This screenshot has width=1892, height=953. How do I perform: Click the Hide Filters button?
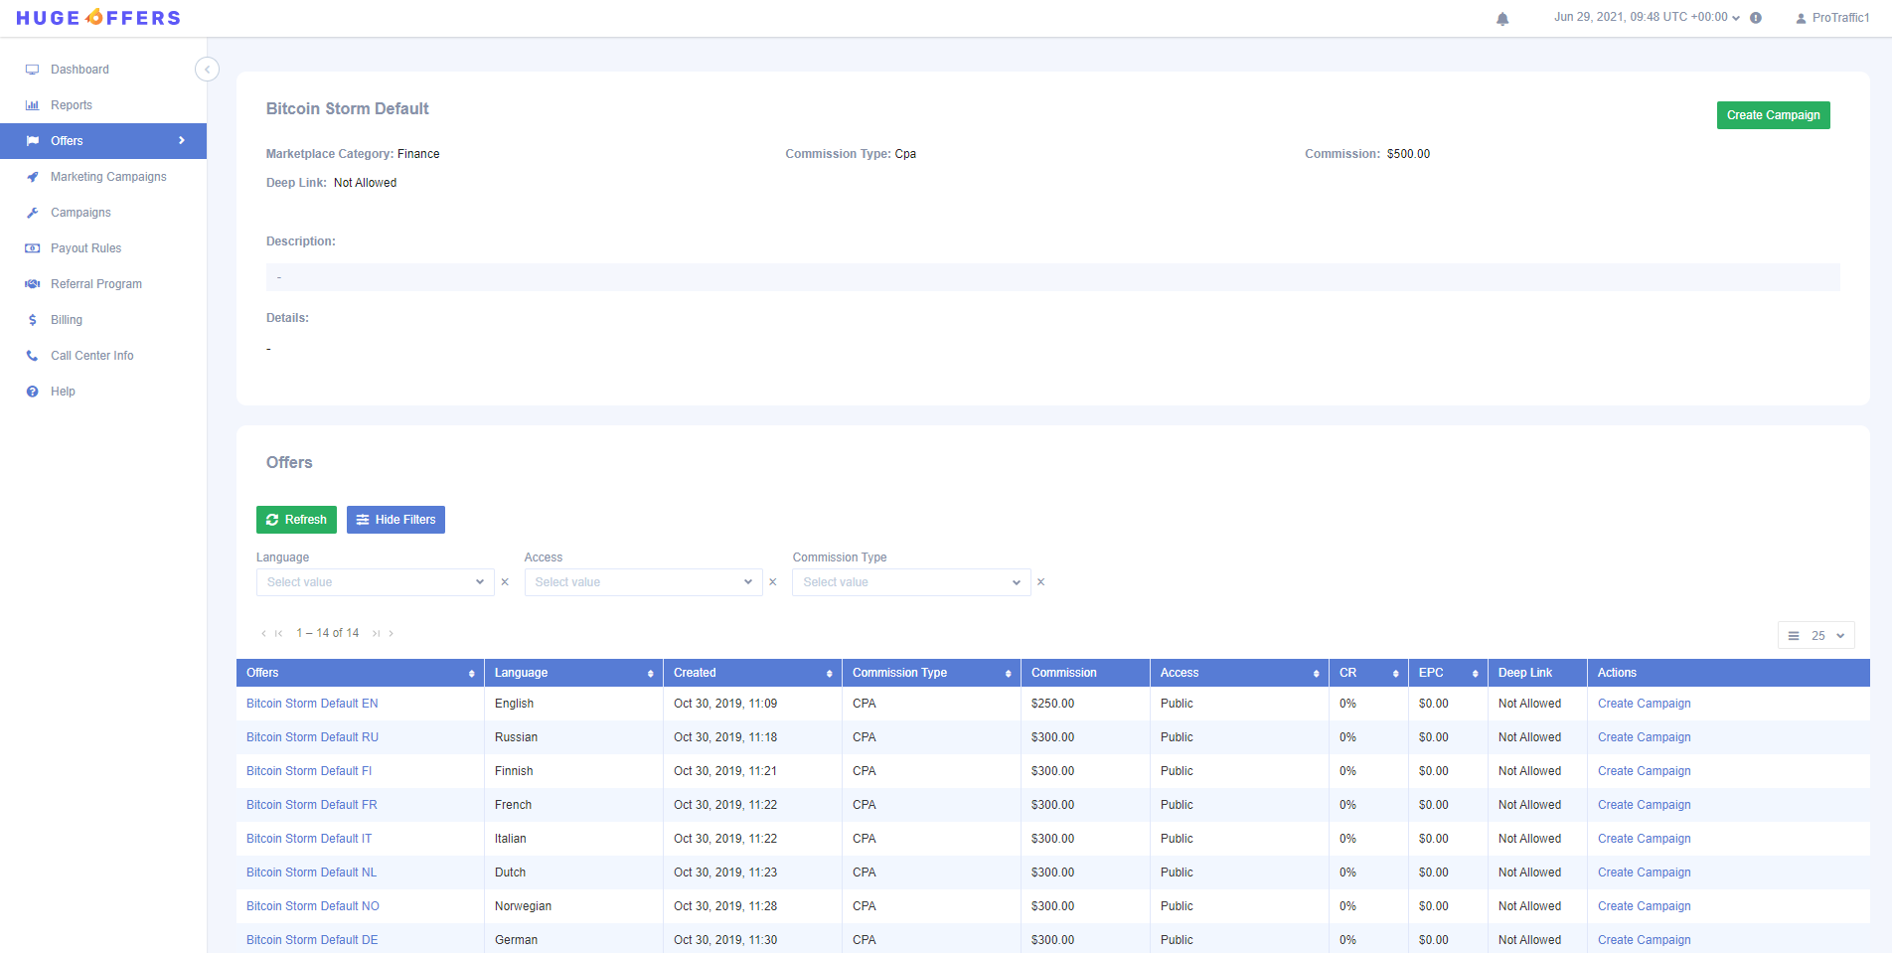click(395, 520)
